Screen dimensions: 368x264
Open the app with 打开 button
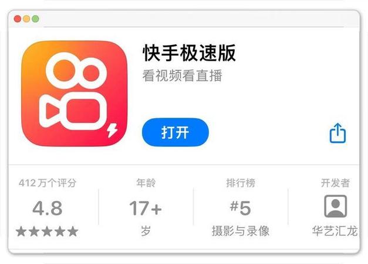pos(175,132)
